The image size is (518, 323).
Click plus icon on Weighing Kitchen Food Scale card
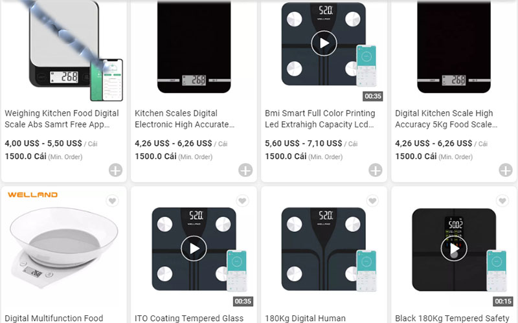(x=115, y=171)
